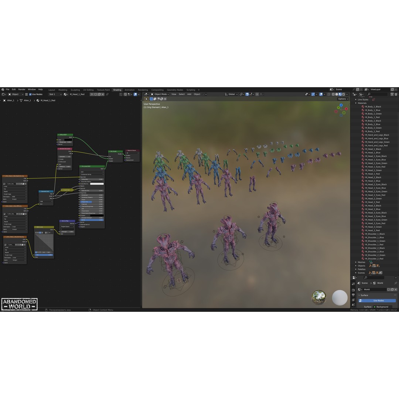Toggle node editor overlays button
Image resolution: width=399 pixels, height=399 pixels.
[x=135, y=95]
